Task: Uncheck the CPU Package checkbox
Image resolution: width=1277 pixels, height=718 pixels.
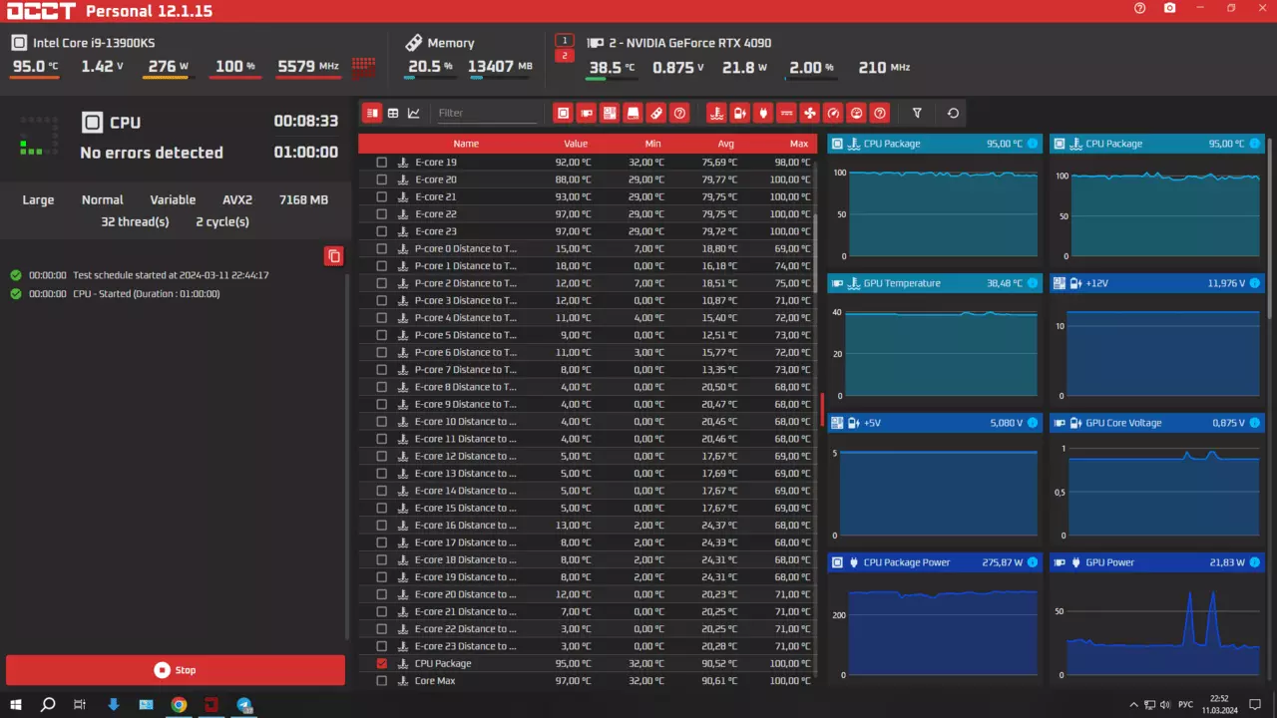Action: (381, 663)
